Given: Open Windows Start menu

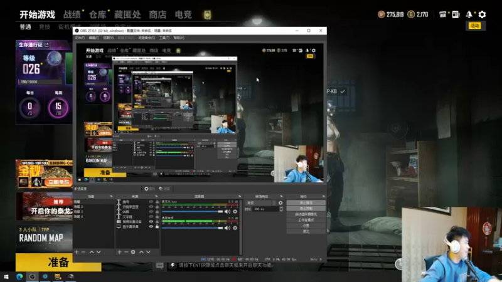Looking at the screenshot, I should [x=6, y=276].
